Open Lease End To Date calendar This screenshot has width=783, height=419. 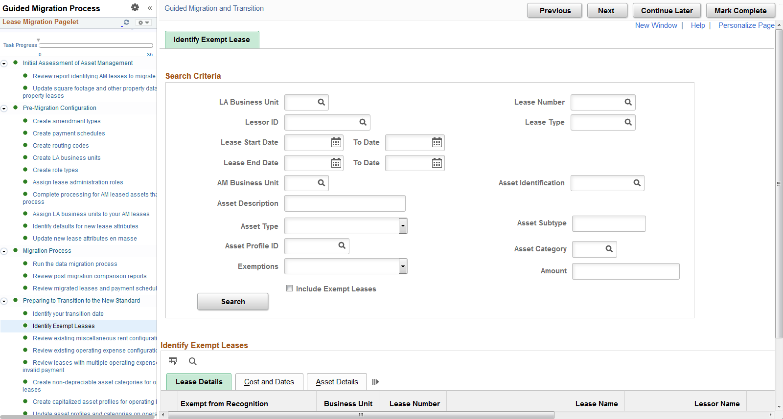point(437,163)
